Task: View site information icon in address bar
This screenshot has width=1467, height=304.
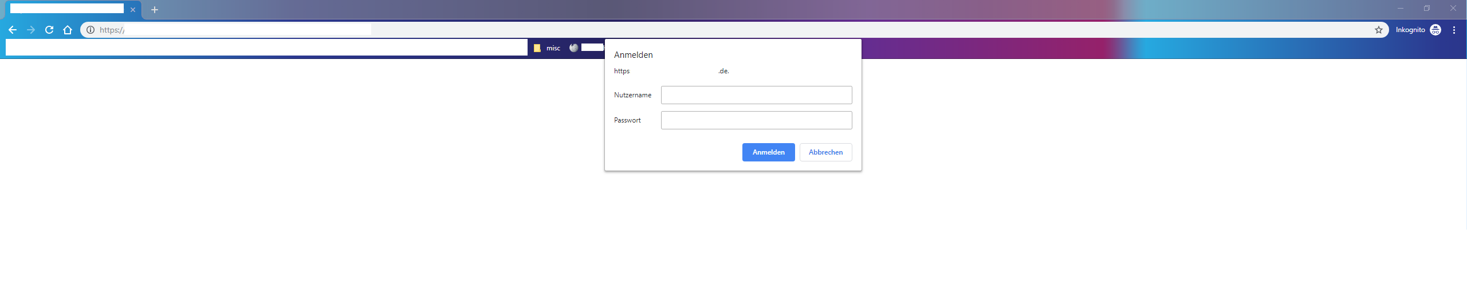Action: tap(91, 30)
